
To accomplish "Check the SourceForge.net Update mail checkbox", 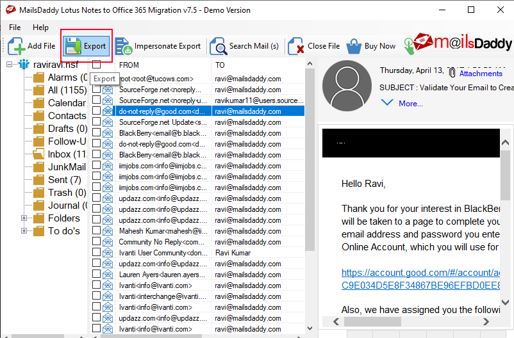I will [96, 122].
